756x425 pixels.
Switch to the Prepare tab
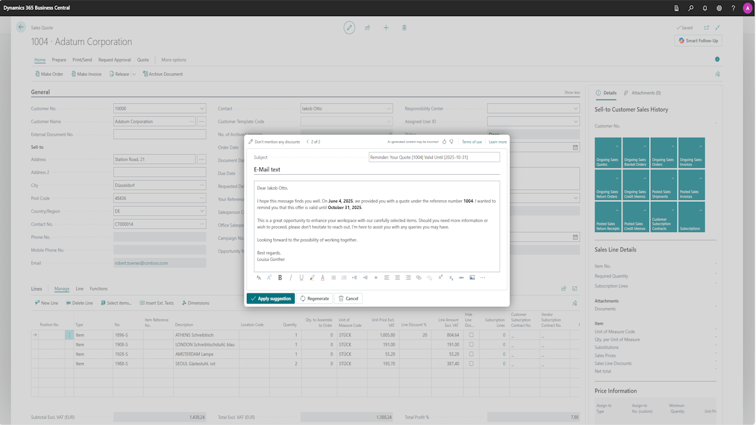tap(59, 60)
